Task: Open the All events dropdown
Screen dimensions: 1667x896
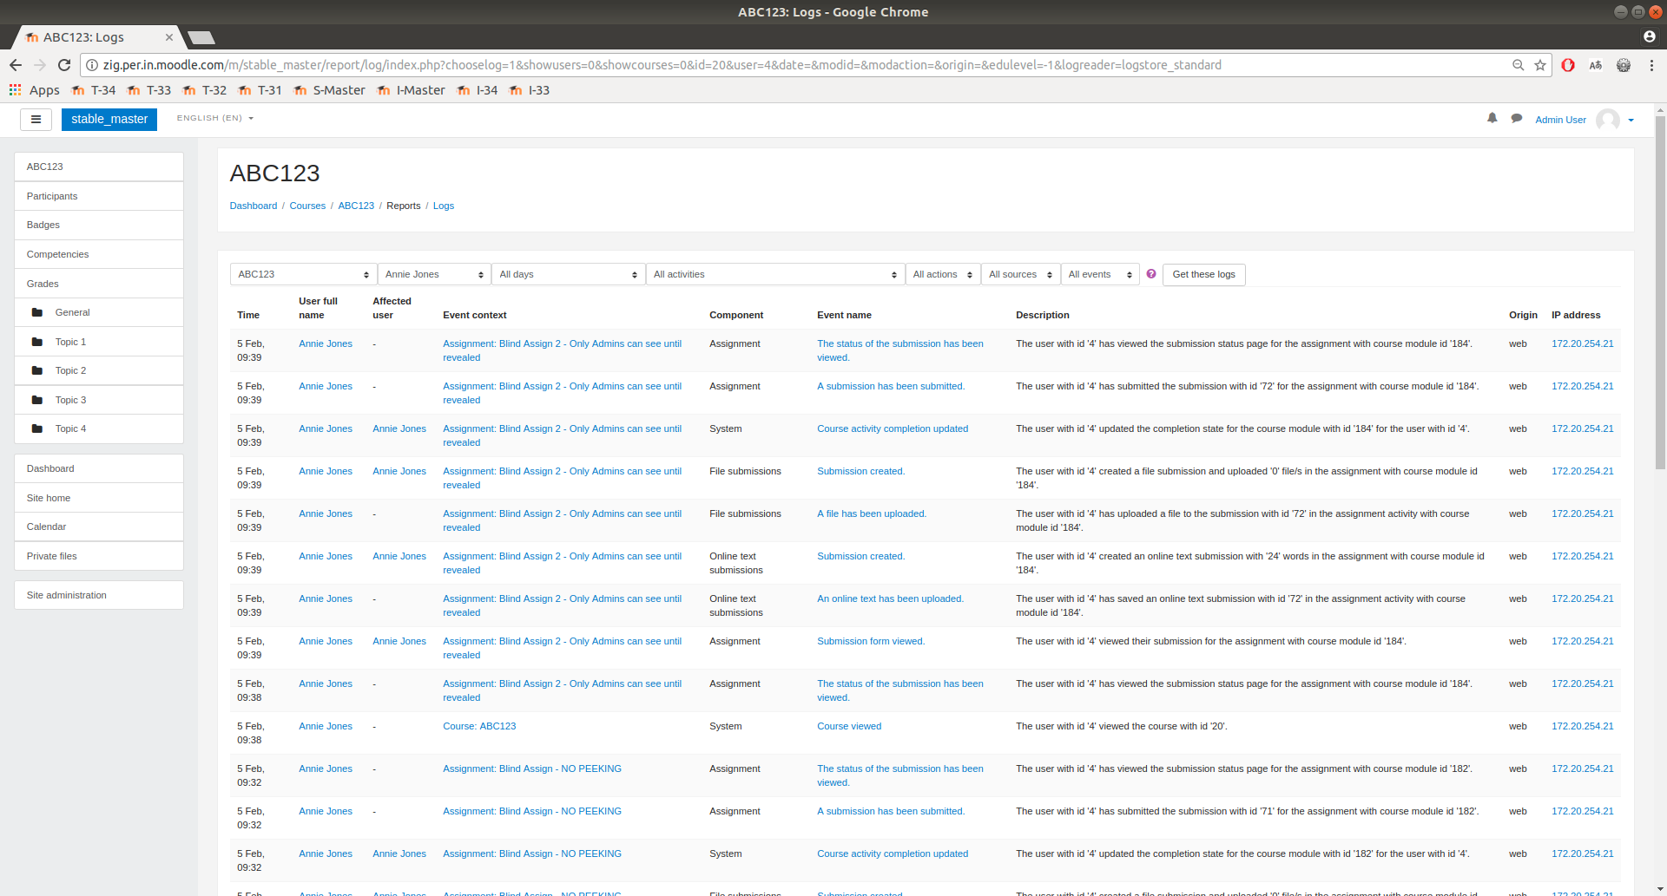Action: coord(1100,274)
